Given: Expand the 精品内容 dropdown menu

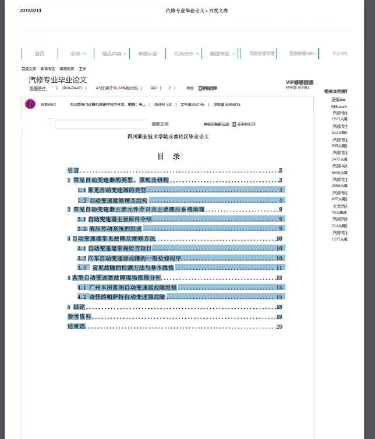Looking at the screenshot, I should pyautogui.click(x=114, y=54).
